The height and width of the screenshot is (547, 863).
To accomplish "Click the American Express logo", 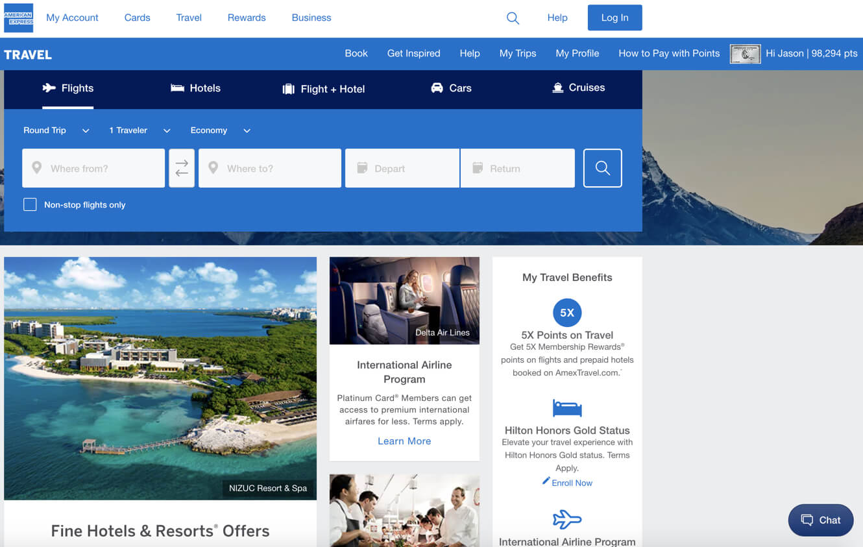I will (x=18, y=18).
